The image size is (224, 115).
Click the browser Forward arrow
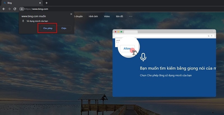click(x=9, y=9)
